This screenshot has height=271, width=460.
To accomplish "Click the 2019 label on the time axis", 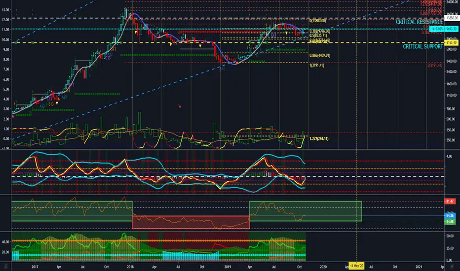I will [x=228, y=267].
